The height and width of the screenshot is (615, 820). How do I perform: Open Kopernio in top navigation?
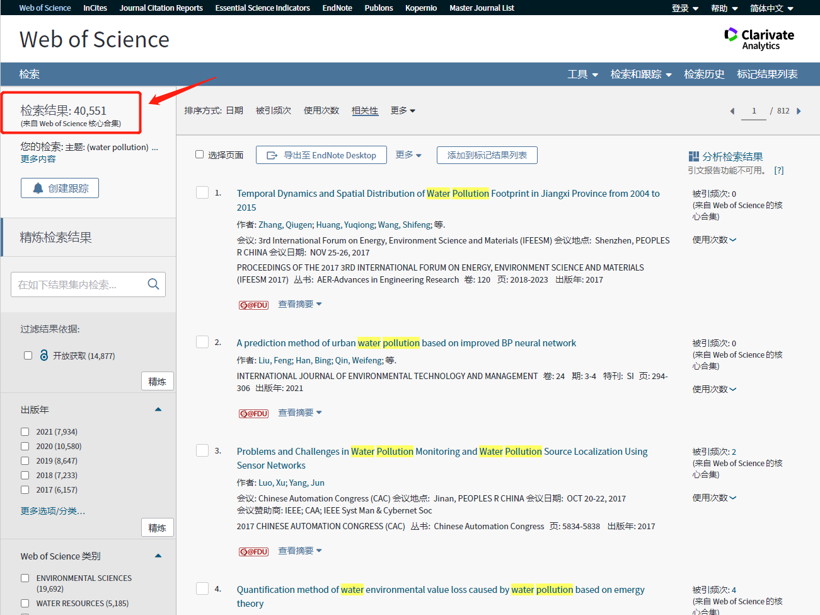[421, 8]
